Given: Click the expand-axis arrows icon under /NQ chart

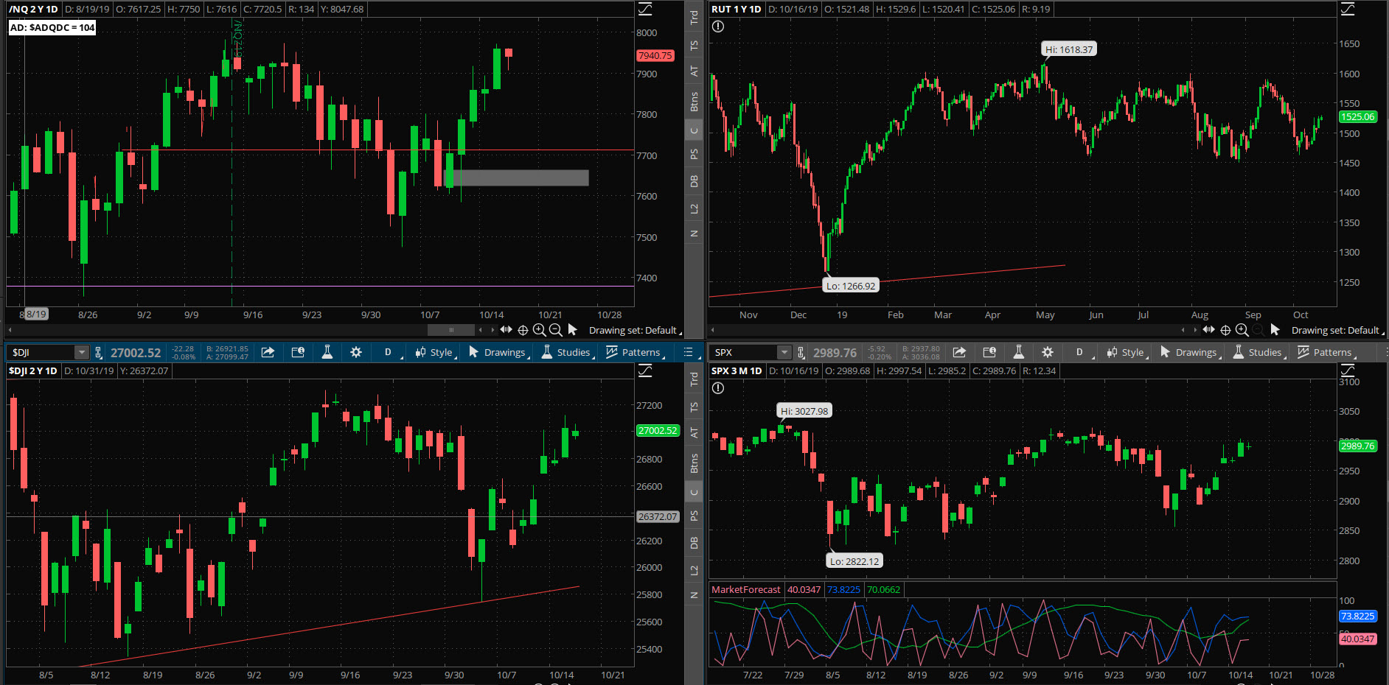Looking at the screenshot, I should (506, 330).
